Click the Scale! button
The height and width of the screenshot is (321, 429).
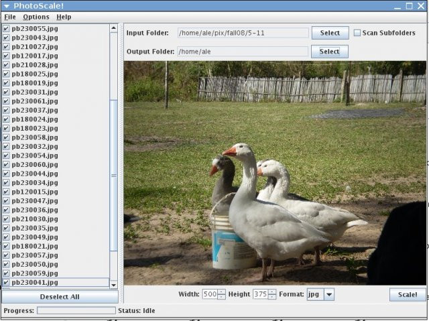click(408, 295)
